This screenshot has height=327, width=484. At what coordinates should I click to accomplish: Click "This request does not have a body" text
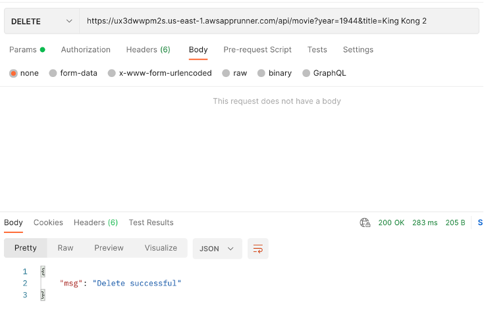(x=277, y=101)
